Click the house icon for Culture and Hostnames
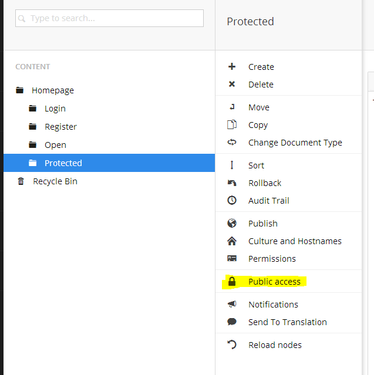Screen dimensions: 374x375 [x=232, y=241]
